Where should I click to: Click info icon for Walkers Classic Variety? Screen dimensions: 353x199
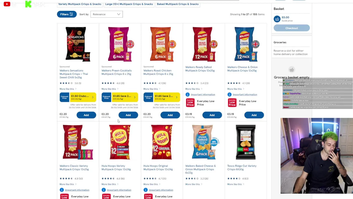tap(62, 190)
